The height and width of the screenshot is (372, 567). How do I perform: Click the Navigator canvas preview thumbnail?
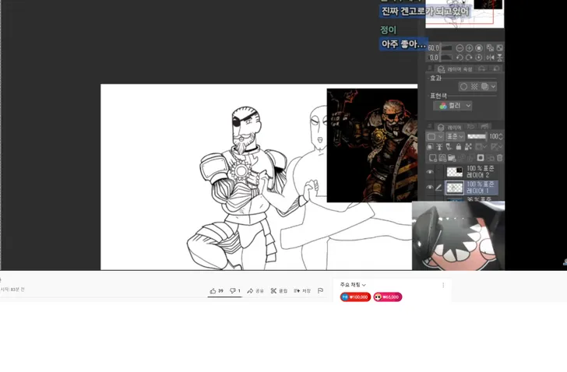coord(465,14)
